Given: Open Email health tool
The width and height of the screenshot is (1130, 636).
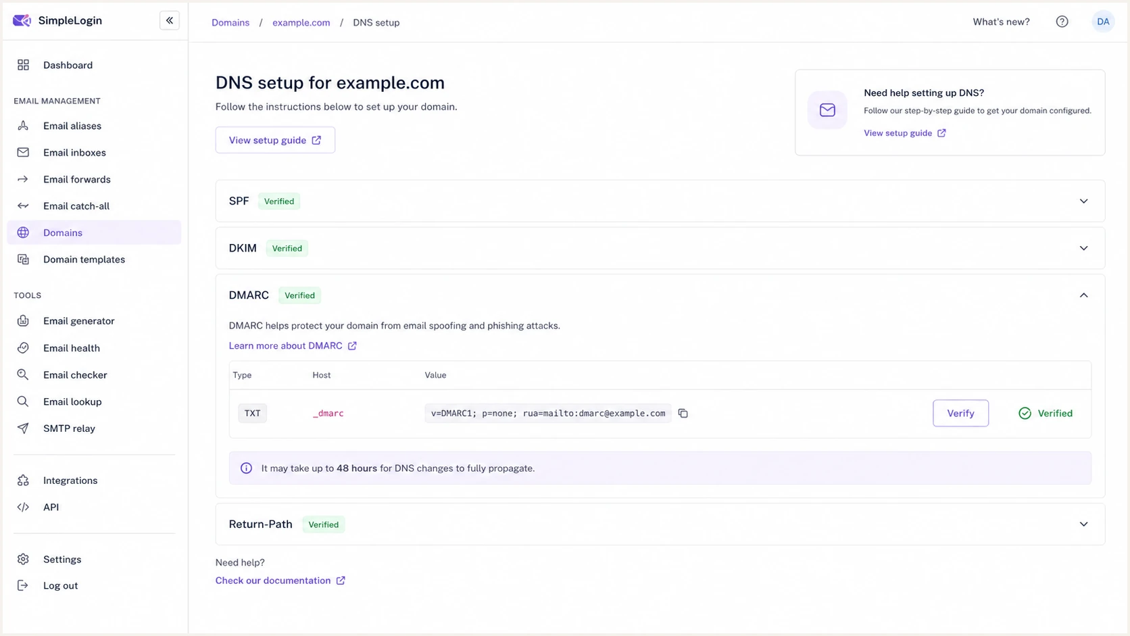Looking at the screenshot, I should point(94,348).
